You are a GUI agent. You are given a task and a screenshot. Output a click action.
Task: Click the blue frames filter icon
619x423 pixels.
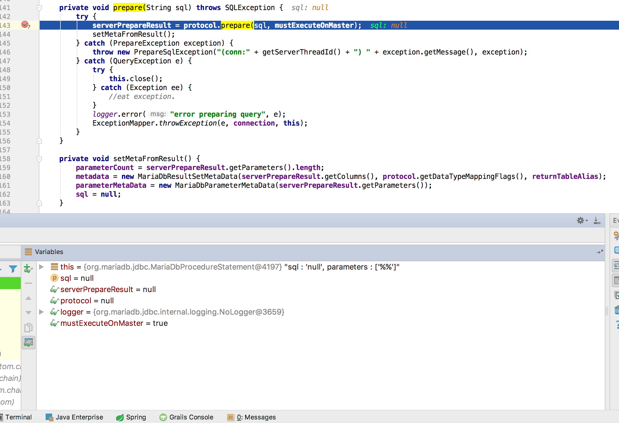pyautogui.click(x=13, y=269)
